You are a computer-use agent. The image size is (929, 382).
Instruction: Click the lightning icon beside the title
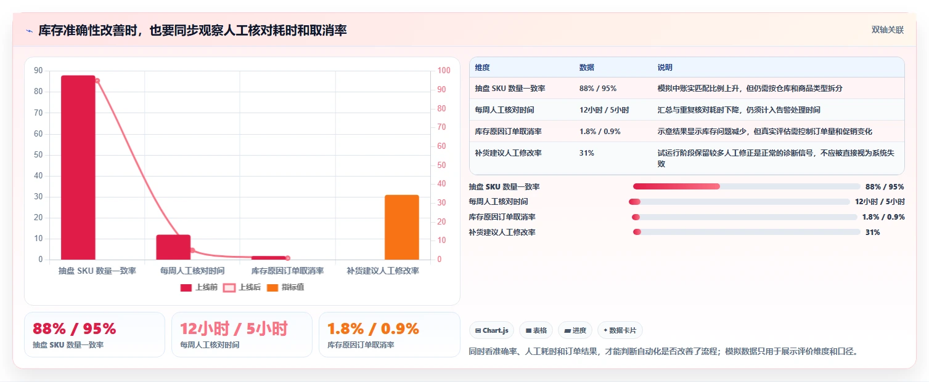(29, 31)
